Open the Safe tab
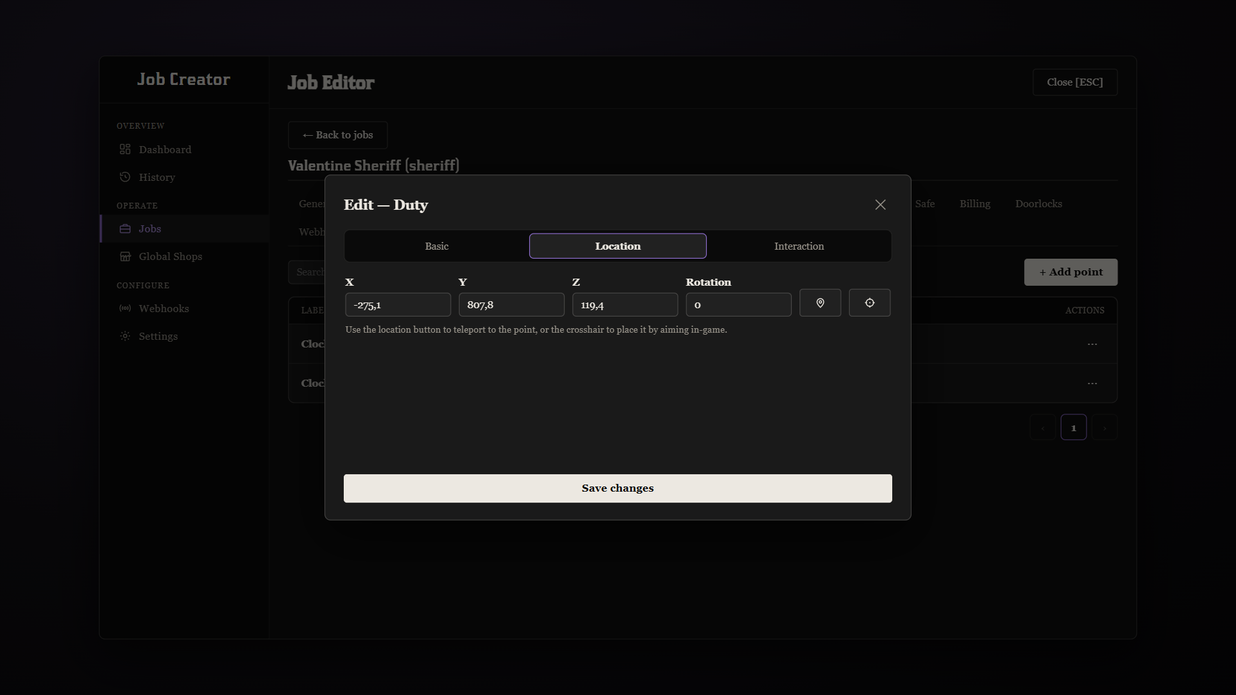The height and width of the screenshot is (695, 1236). [924, 204]
